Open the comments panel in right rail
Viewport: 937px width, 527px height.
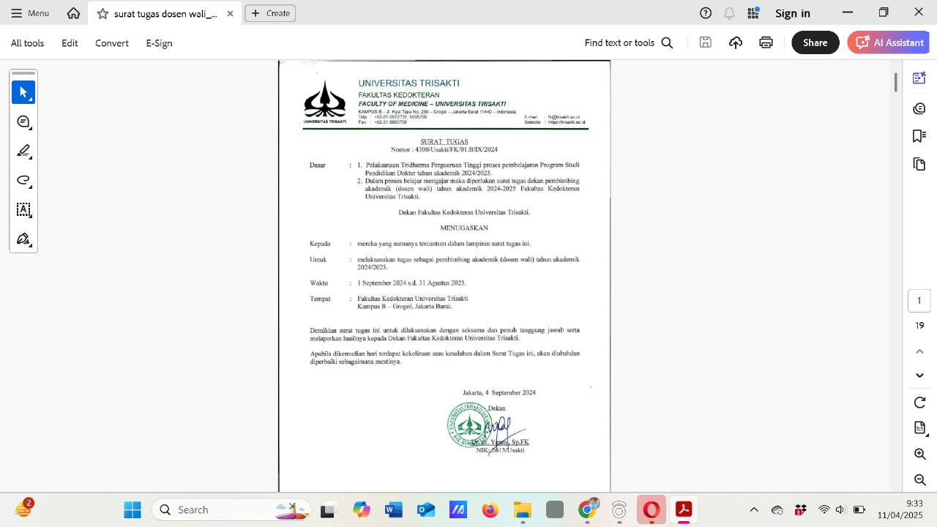(919, 108)
